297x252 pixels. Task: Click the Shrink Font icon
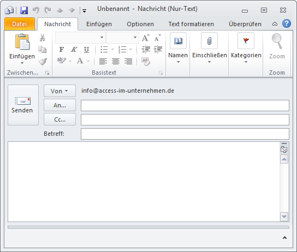point(157,38)
